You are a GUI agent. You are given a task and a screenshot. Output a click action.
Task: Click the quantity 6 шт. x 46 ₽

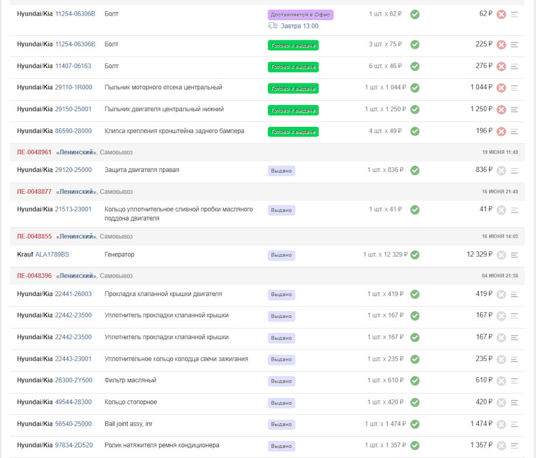[x=385, y=66]
